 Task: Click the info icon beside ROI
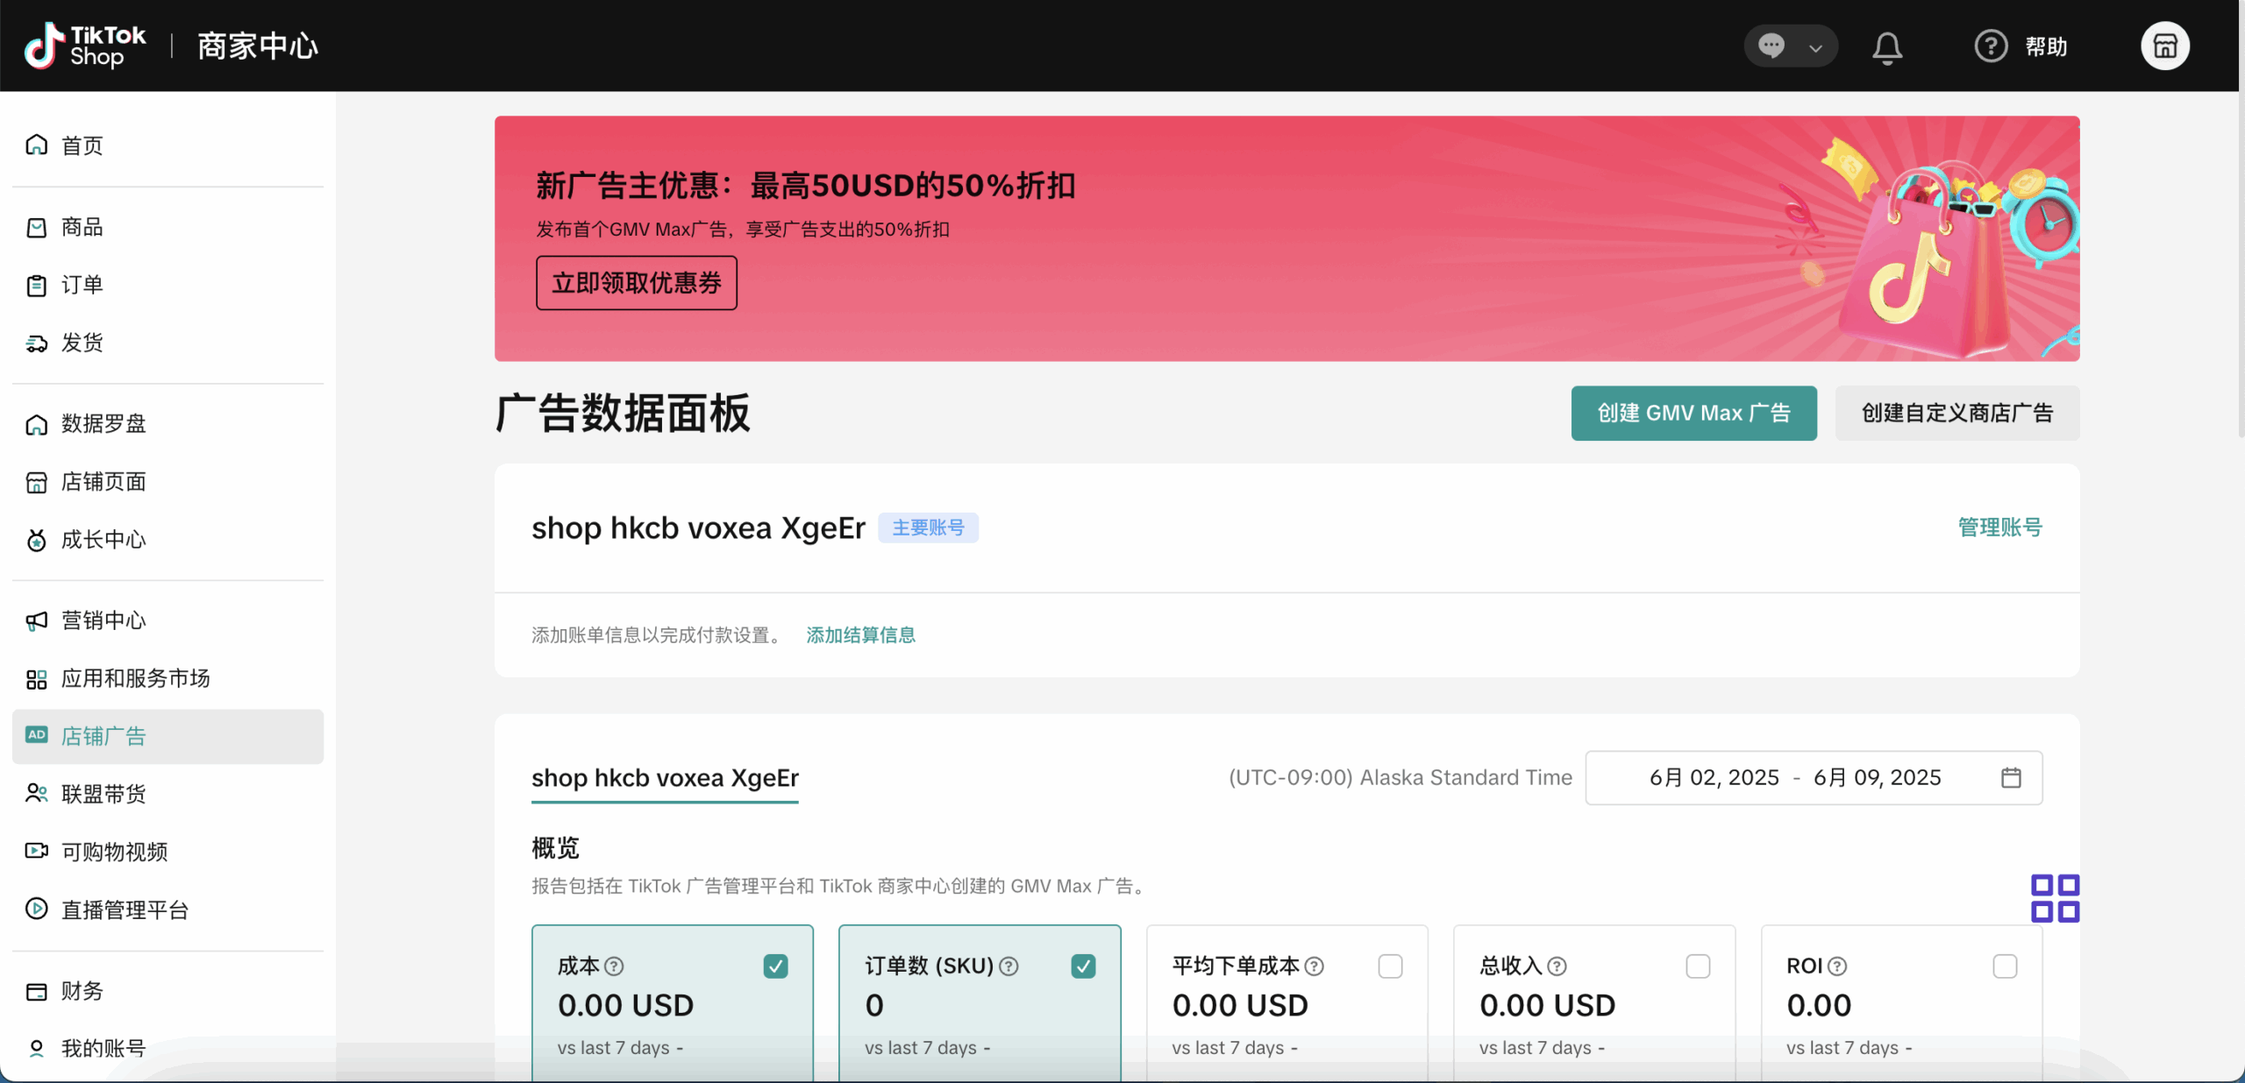(1837, 966)
